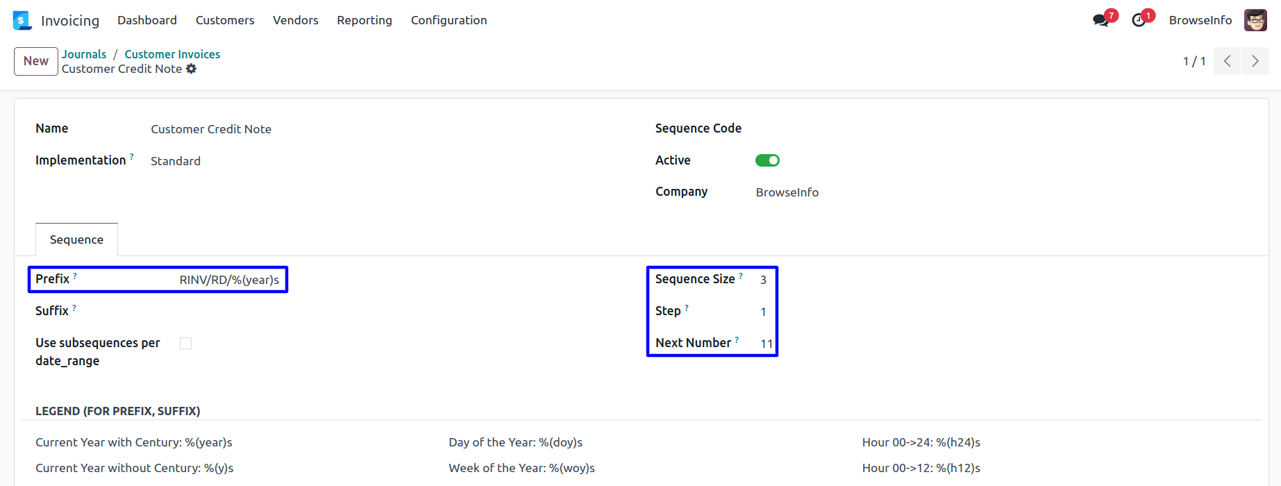
Task: Check Use subsequences per date_range box
Action: click(185, 343)
